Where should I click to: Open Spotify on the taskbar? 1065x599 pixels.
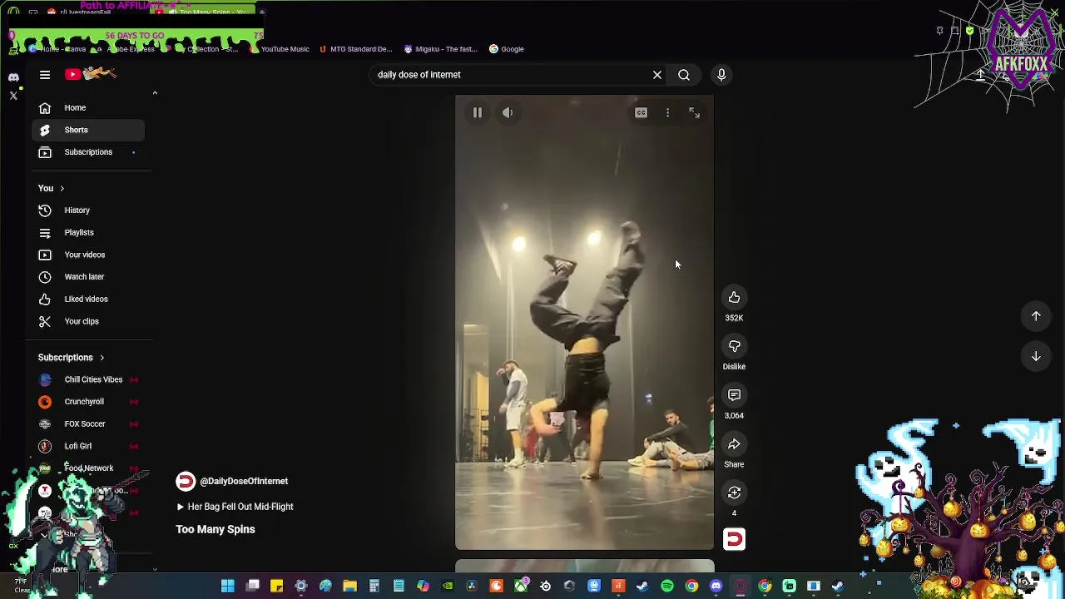(x=667, y=587)
